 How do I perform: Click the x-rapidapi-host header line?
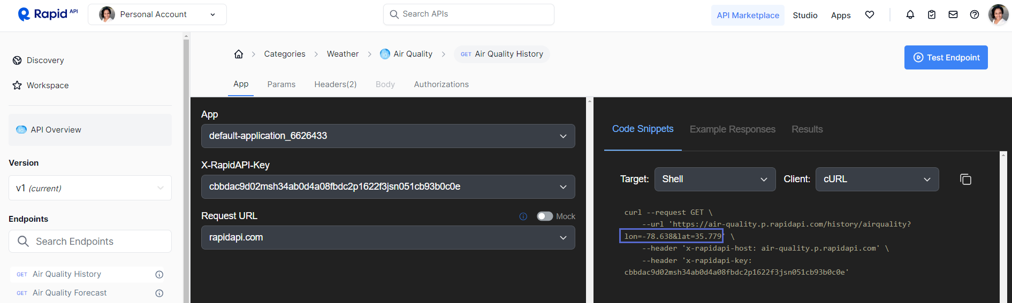765,248
